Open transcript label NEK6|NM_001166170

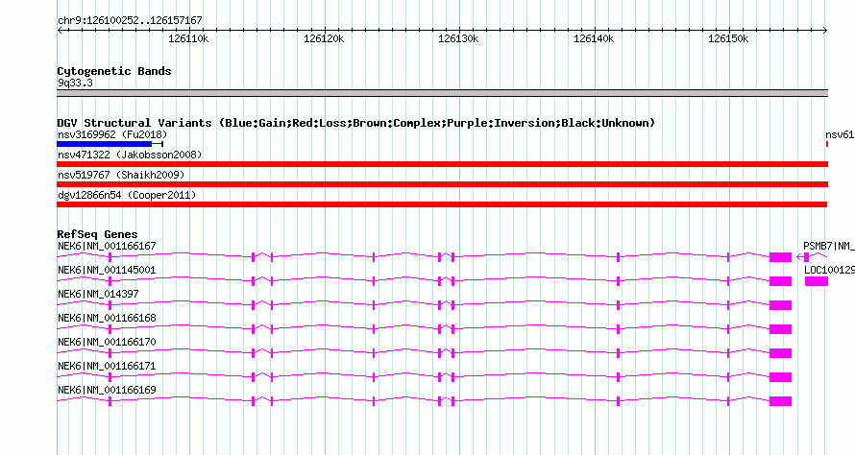click(107, 342)
